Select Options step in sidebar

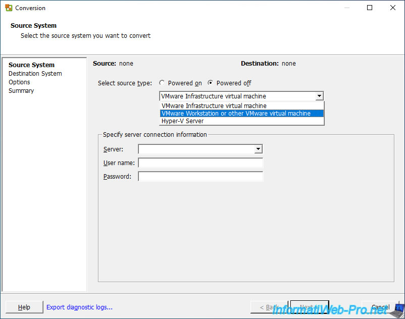tap(19, 82)
